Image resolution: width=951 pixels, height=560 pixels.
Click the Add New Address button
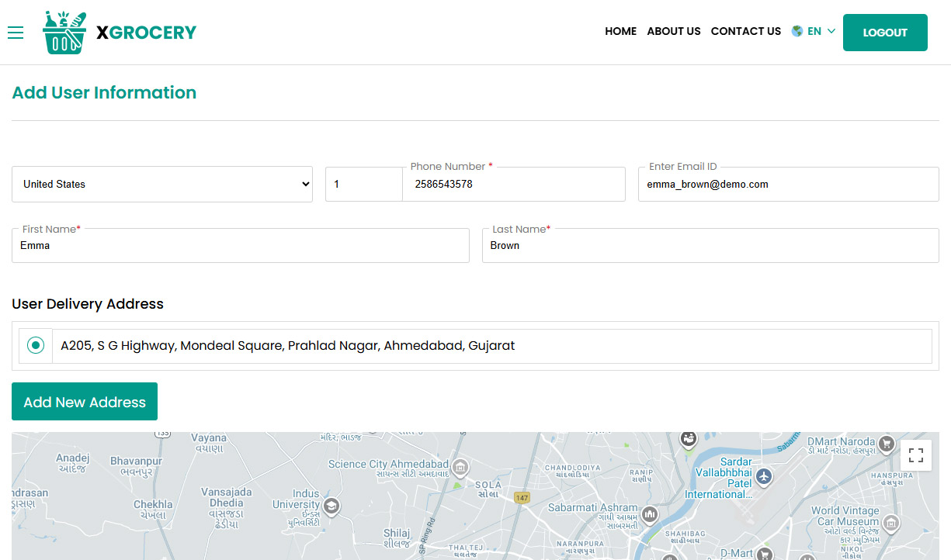tap(84, 401)
